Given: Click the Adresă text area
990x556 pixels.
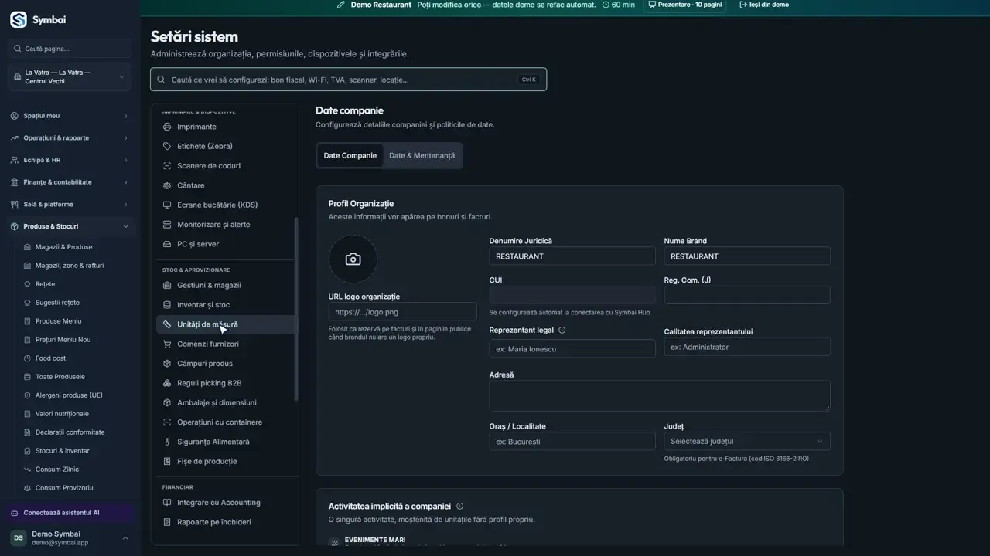Looking at the screenshot, I should click(660, 396).
